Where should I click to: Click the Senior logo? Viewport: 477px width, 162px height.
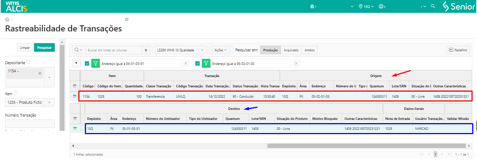tap(459, 6)
